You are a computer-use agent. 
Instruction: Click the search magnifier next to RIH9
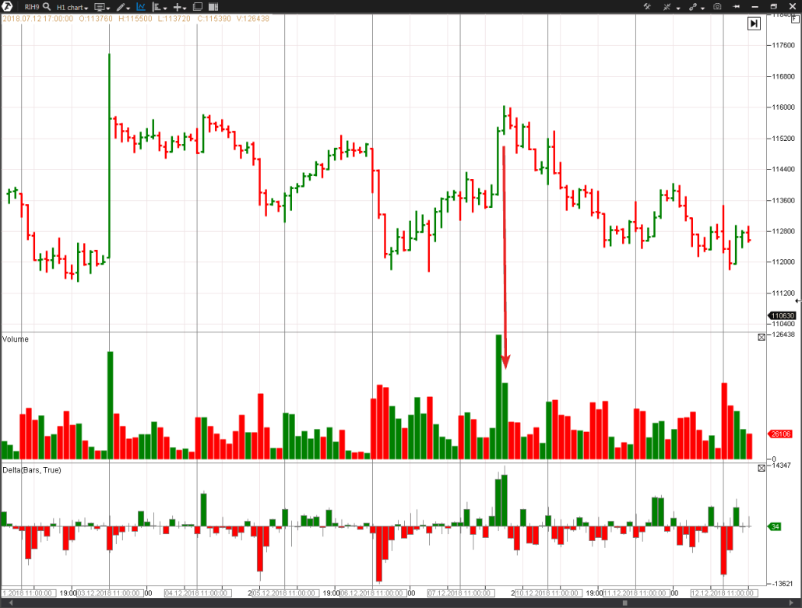tap(47, 6)
